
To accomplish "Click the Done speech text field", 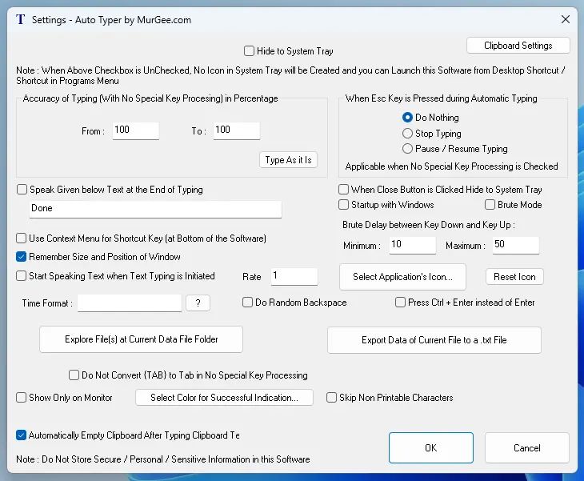I will tap(155, 209).
